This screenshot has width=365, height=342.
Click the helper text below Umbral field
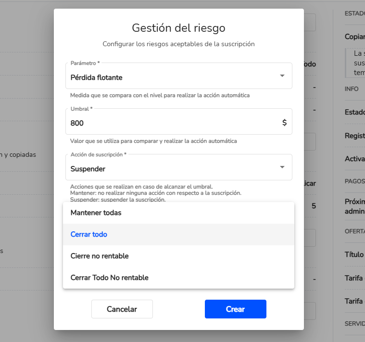pos(153,141)
